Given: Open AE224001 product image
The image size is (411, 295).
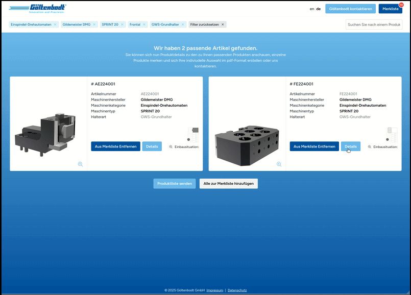Looking at the screenshot, I should pos(45,135).
